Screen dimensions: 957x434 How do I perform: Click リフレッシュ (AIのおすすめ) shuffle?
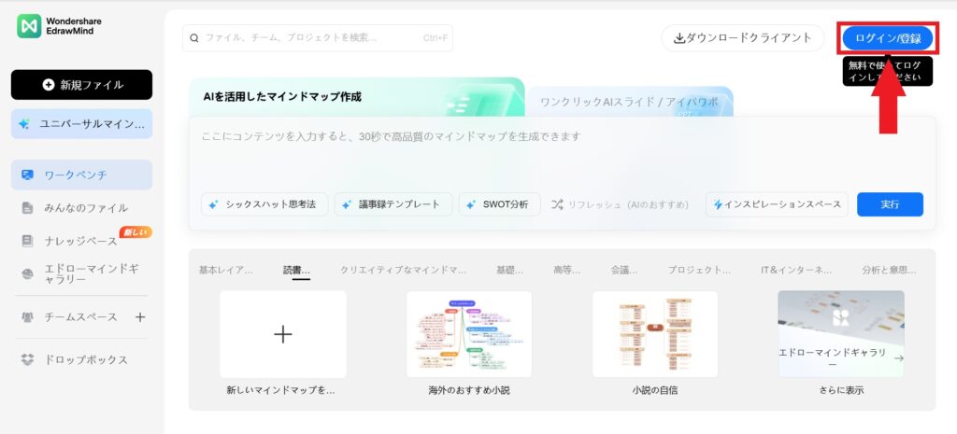tap(620, 204)
